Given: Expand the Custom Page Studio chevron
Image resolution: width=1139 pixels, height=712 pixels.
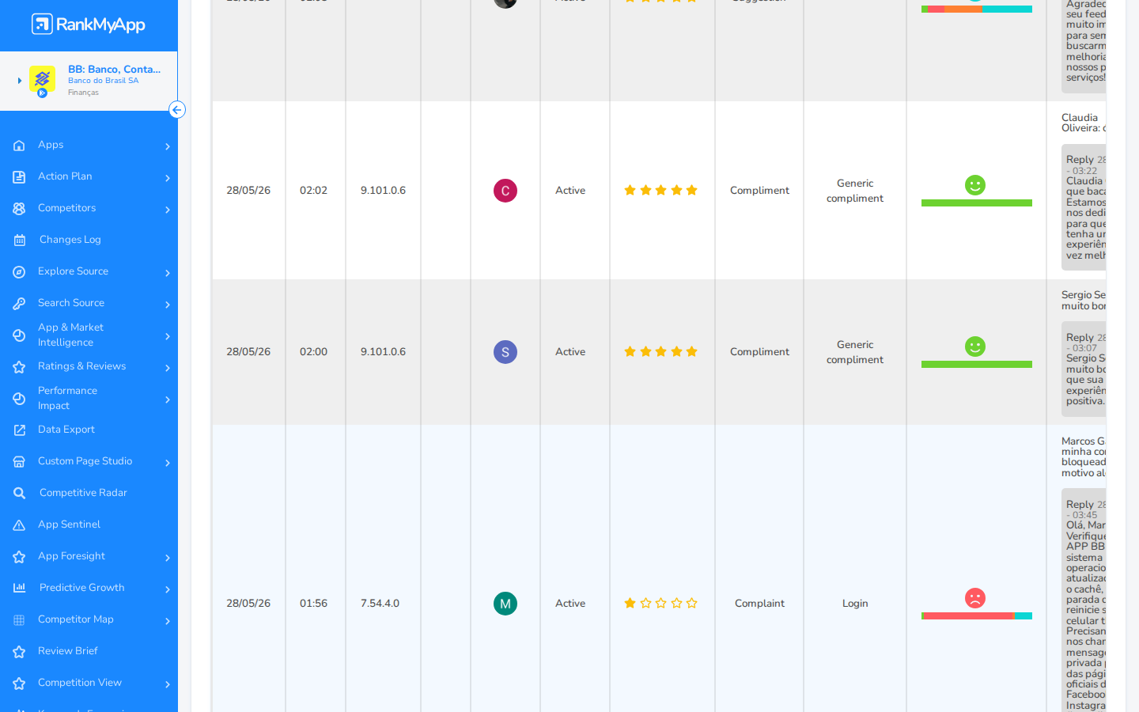Looking at the screenshot, I should pos(168,463).
